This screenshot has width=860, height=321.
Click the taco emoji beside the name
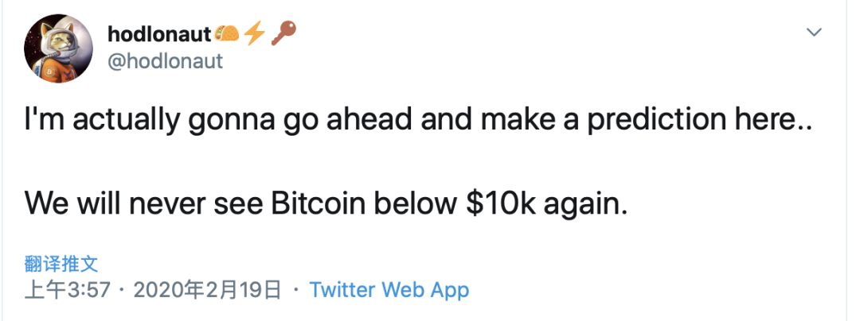(228, 34)
